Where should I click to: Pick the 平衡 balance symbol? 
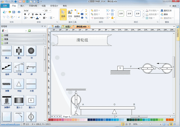tap(19, 67)
